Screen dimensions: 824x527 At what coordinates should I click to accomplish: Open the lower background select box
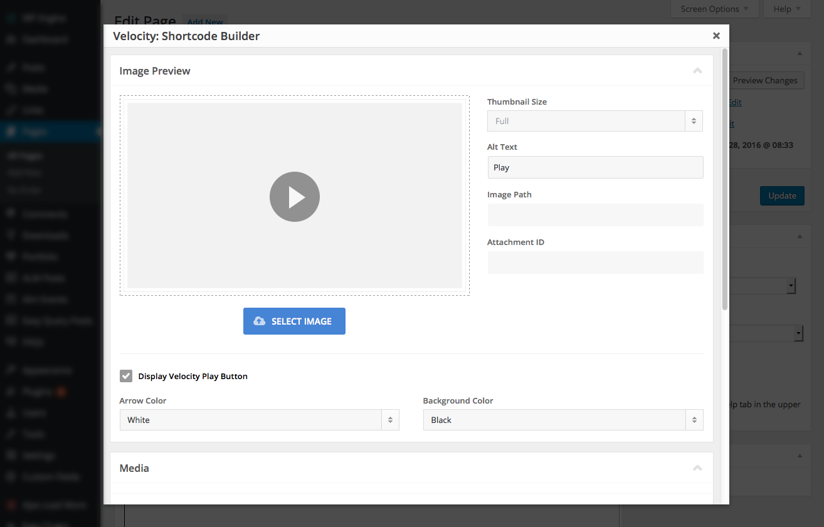pos(766,333)
